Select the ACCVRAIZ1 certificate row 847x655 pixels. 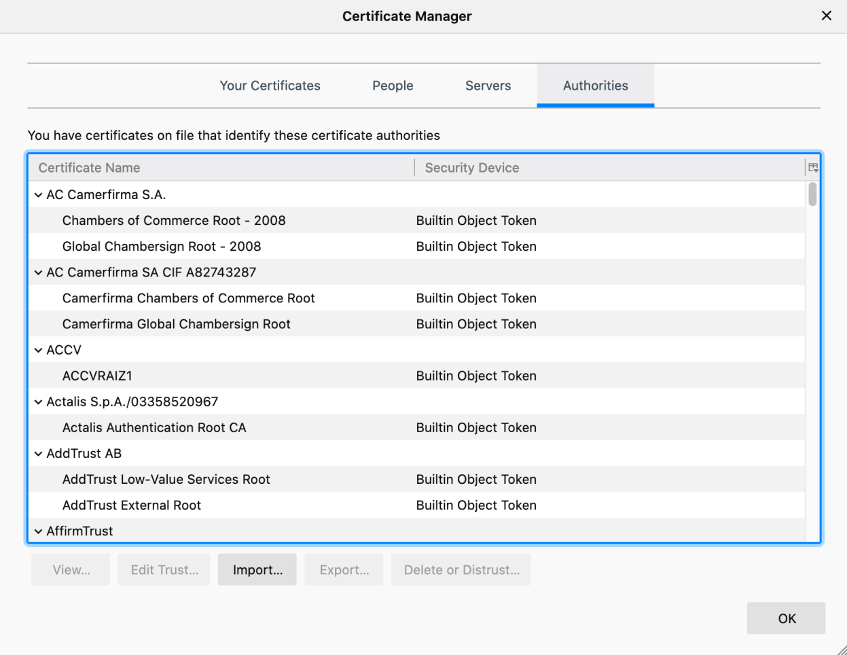coord(416,376)
